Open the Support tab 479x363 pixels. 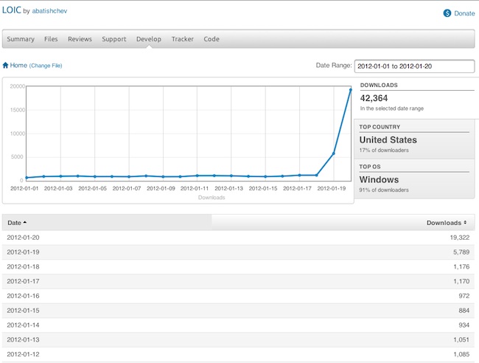point(114,39)
